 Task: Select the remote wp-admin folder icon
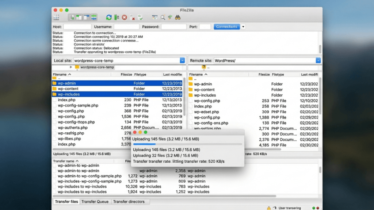pos(191,84)
